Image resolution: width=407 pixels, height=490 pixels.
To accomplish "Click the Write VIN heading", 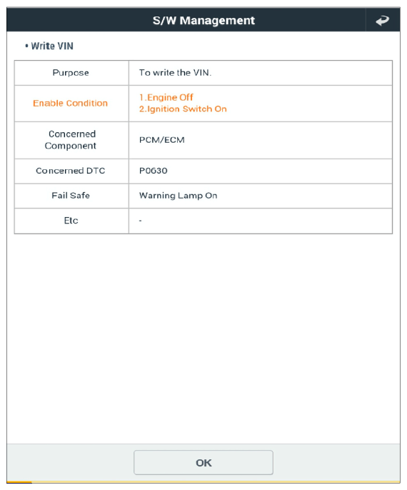I will click(52, 46).
